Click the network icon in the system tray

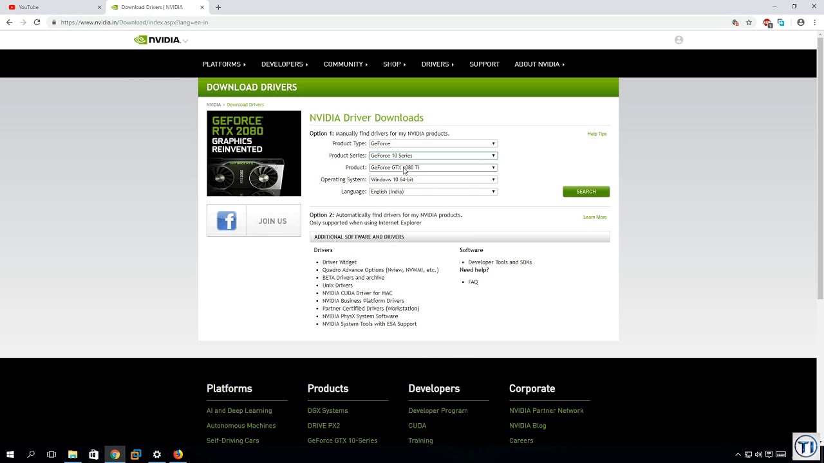(x=748, y=455)
